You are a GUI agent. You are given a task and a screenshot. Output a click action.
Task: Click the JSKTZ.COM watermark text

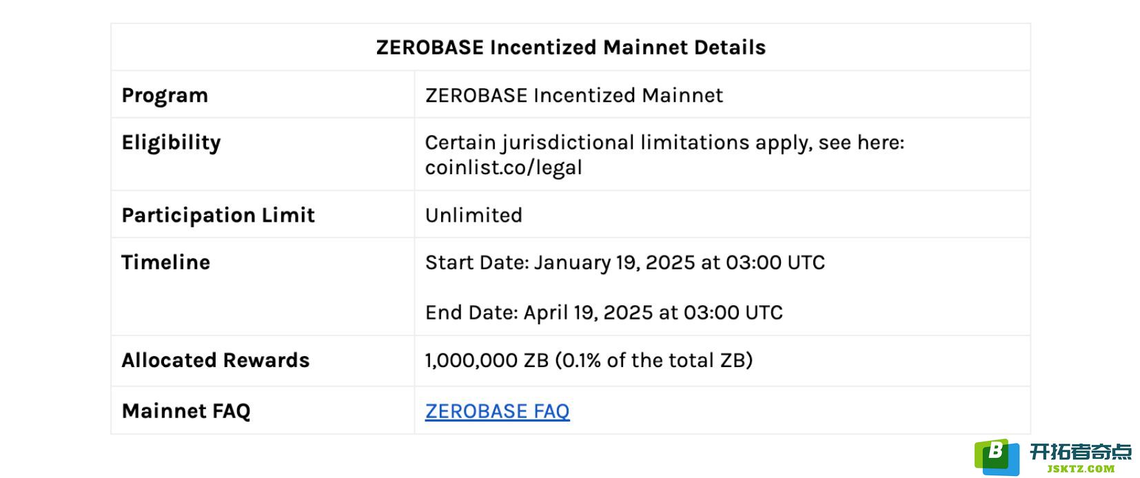click(1080, 469)
